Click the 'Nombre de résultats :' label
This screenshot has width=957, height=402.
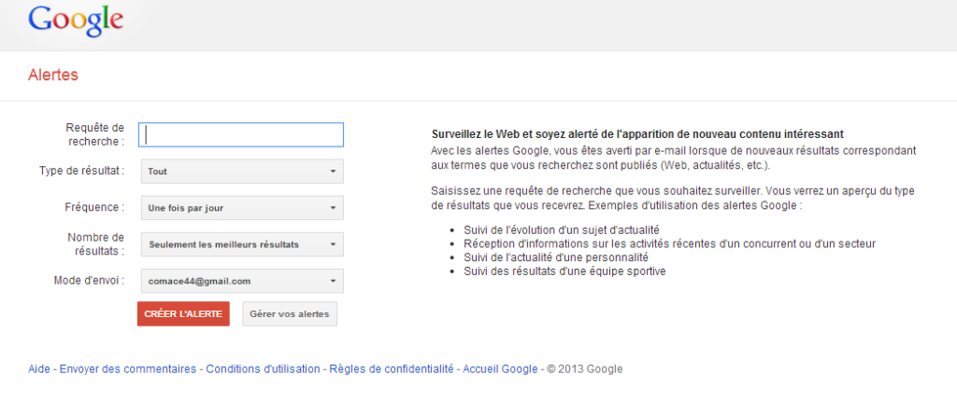click(96, 243)
